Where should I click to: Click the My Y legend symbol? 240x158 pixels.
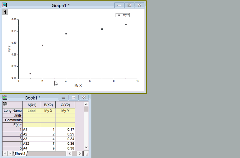tap(119, 15)
